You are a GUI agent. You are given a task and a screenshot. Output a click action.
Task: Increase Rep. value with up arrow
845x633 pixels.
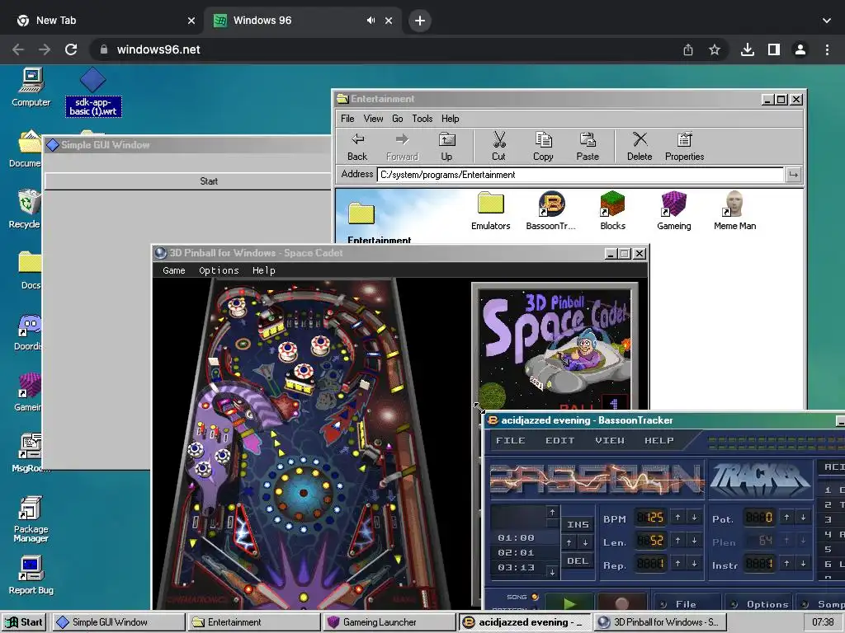678,563
